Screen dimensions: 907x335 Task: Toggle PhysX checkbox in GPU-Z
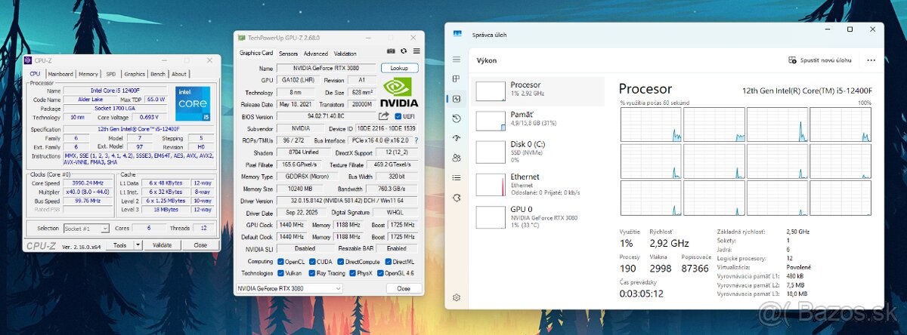354,273
